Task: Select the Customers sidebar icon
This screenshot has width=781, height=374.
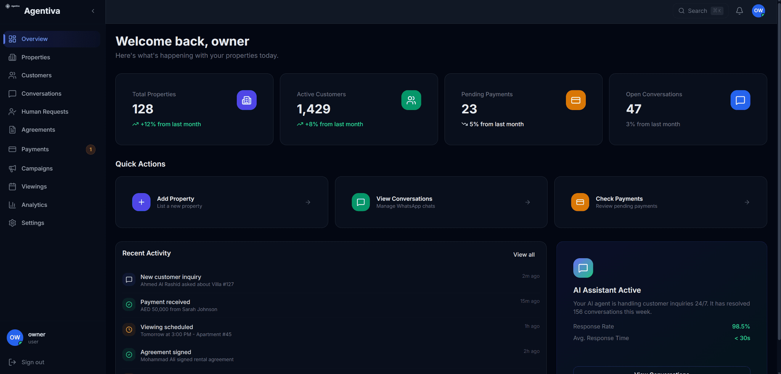Action: 13,75
